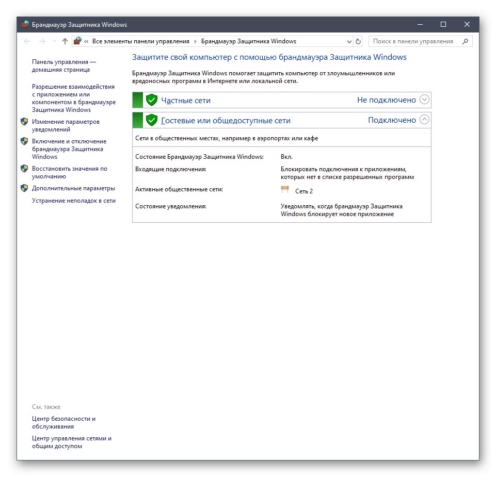
Task: Click shield icon beside Восстановить значения по умолчанию
Action: coord(24,169)
